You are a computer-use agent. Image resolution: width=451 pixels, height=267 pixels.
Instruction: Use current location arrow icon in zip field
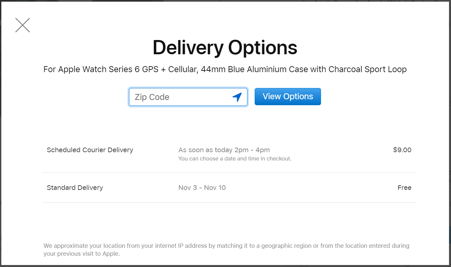pos(237,97)
